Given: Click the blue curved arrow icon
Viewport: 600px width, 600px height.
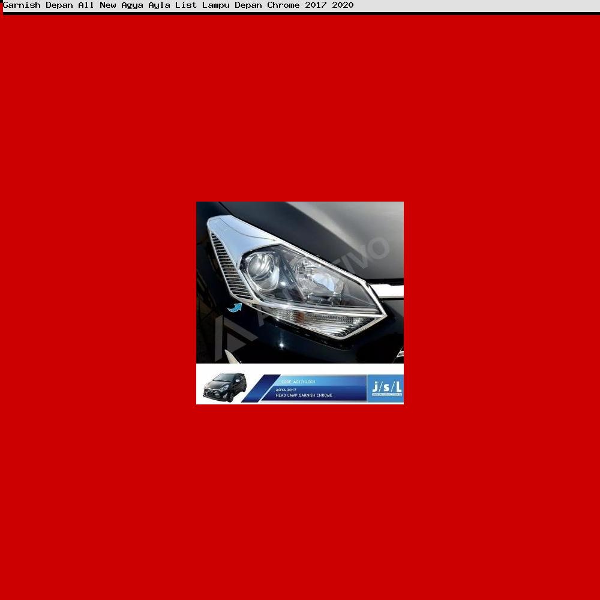Looking at the screenshot, I should (x=234, y=308).
